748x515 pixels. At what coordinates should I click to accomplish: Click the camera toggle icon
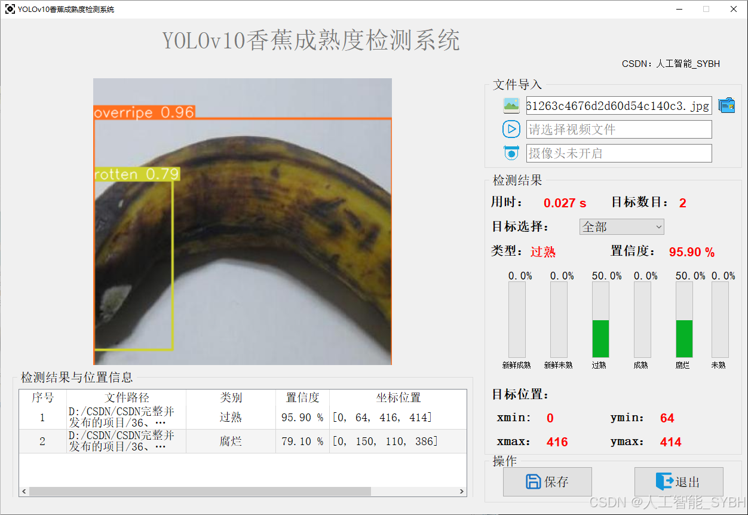[x=511, y=153]
